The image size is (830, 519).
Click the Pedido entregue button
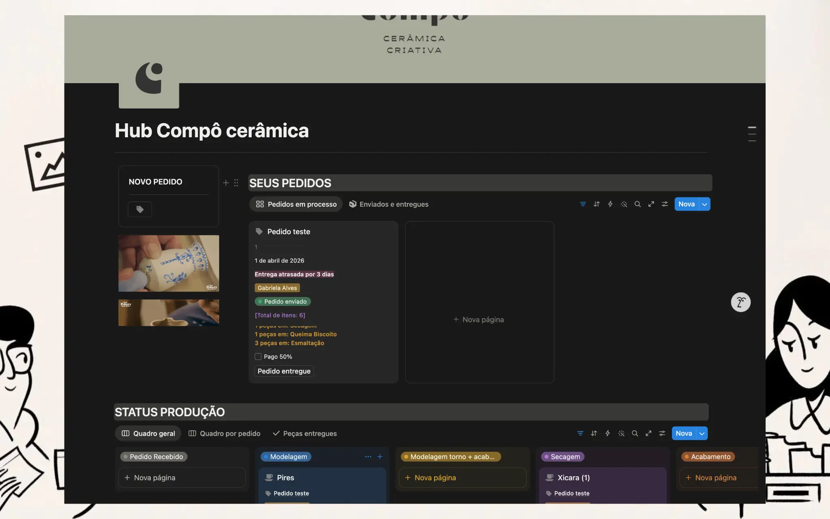pyautogui.click(x=284, y=371)
